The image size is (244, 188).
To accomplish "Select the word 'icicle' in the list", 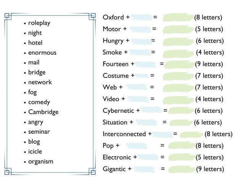I will [x=35, y=151].
